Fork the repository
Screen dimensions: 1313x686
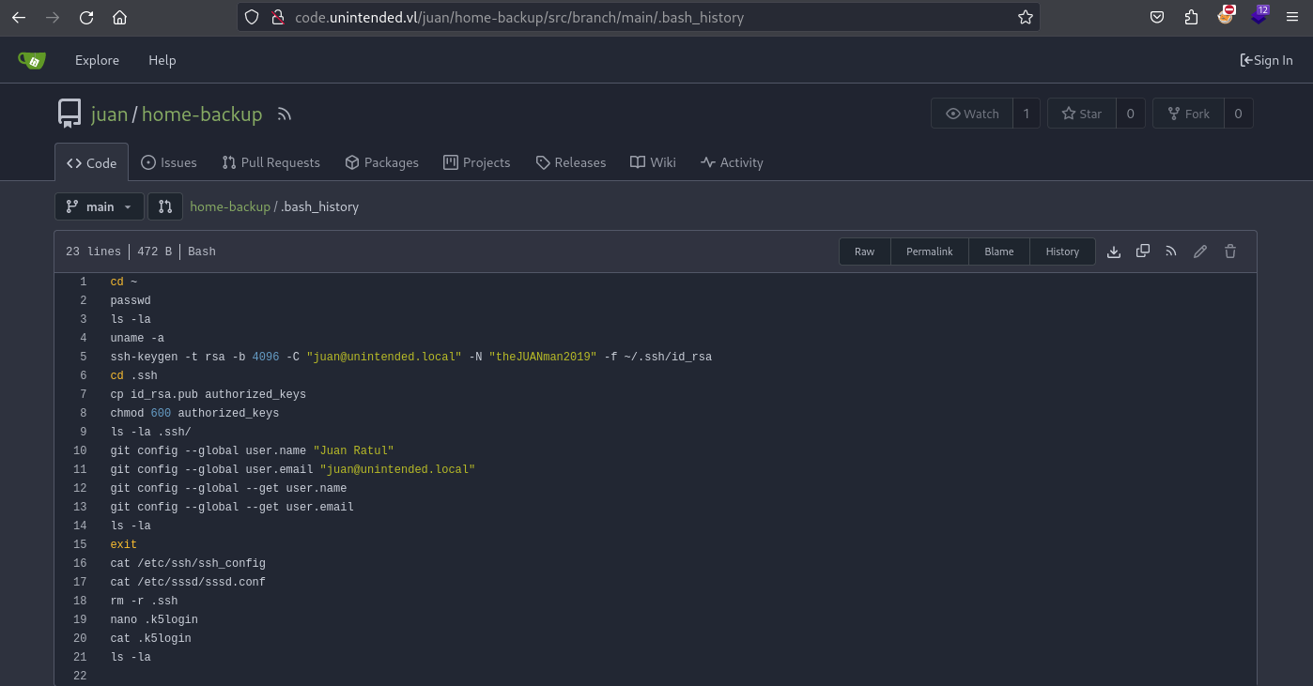(x=1189, y=114)
